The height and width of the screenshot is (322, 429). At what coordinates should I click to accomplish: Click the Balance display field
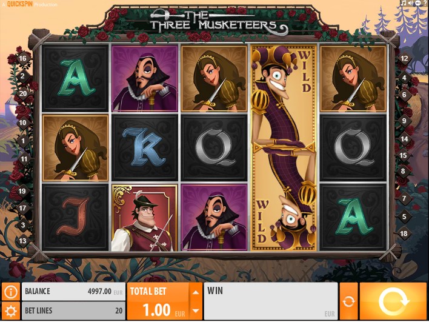pyautogui.click(x=73, y=291)
